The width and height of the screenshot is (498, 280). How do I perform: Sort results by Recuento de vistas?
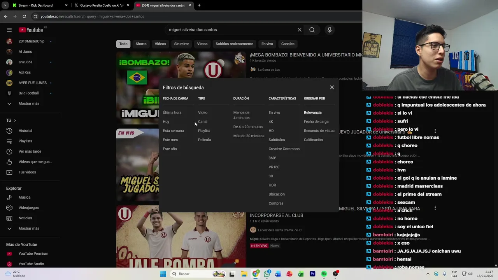pos(319,131)
